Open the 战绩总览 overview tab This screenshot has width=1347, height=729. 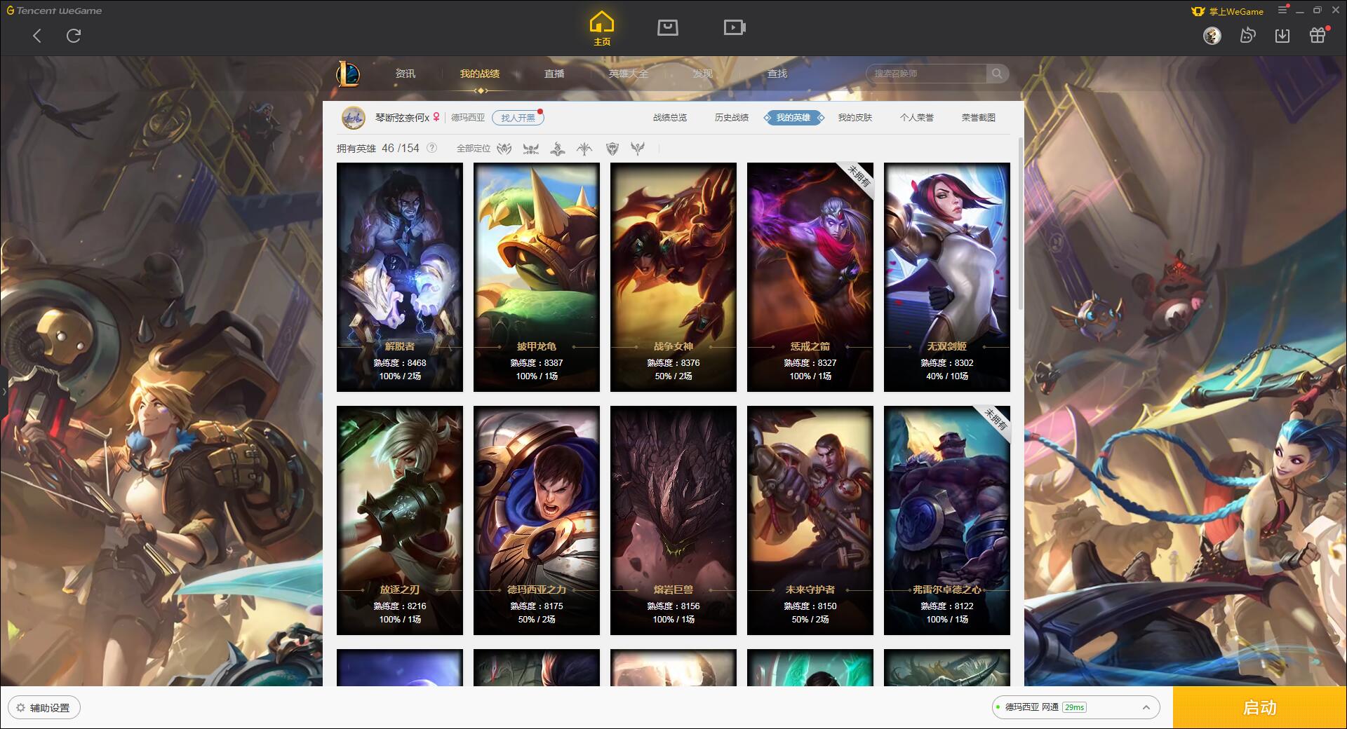(670, 118)
